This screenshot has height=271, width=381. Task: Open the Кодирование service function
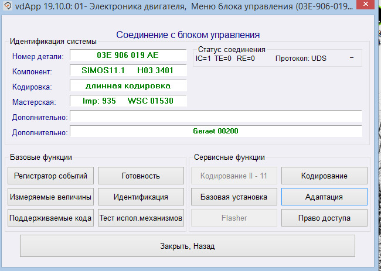324,176
